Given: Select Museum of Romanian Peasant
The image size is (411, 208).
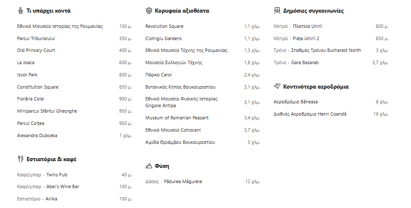Looking at the screenshot, I should 177,118.
